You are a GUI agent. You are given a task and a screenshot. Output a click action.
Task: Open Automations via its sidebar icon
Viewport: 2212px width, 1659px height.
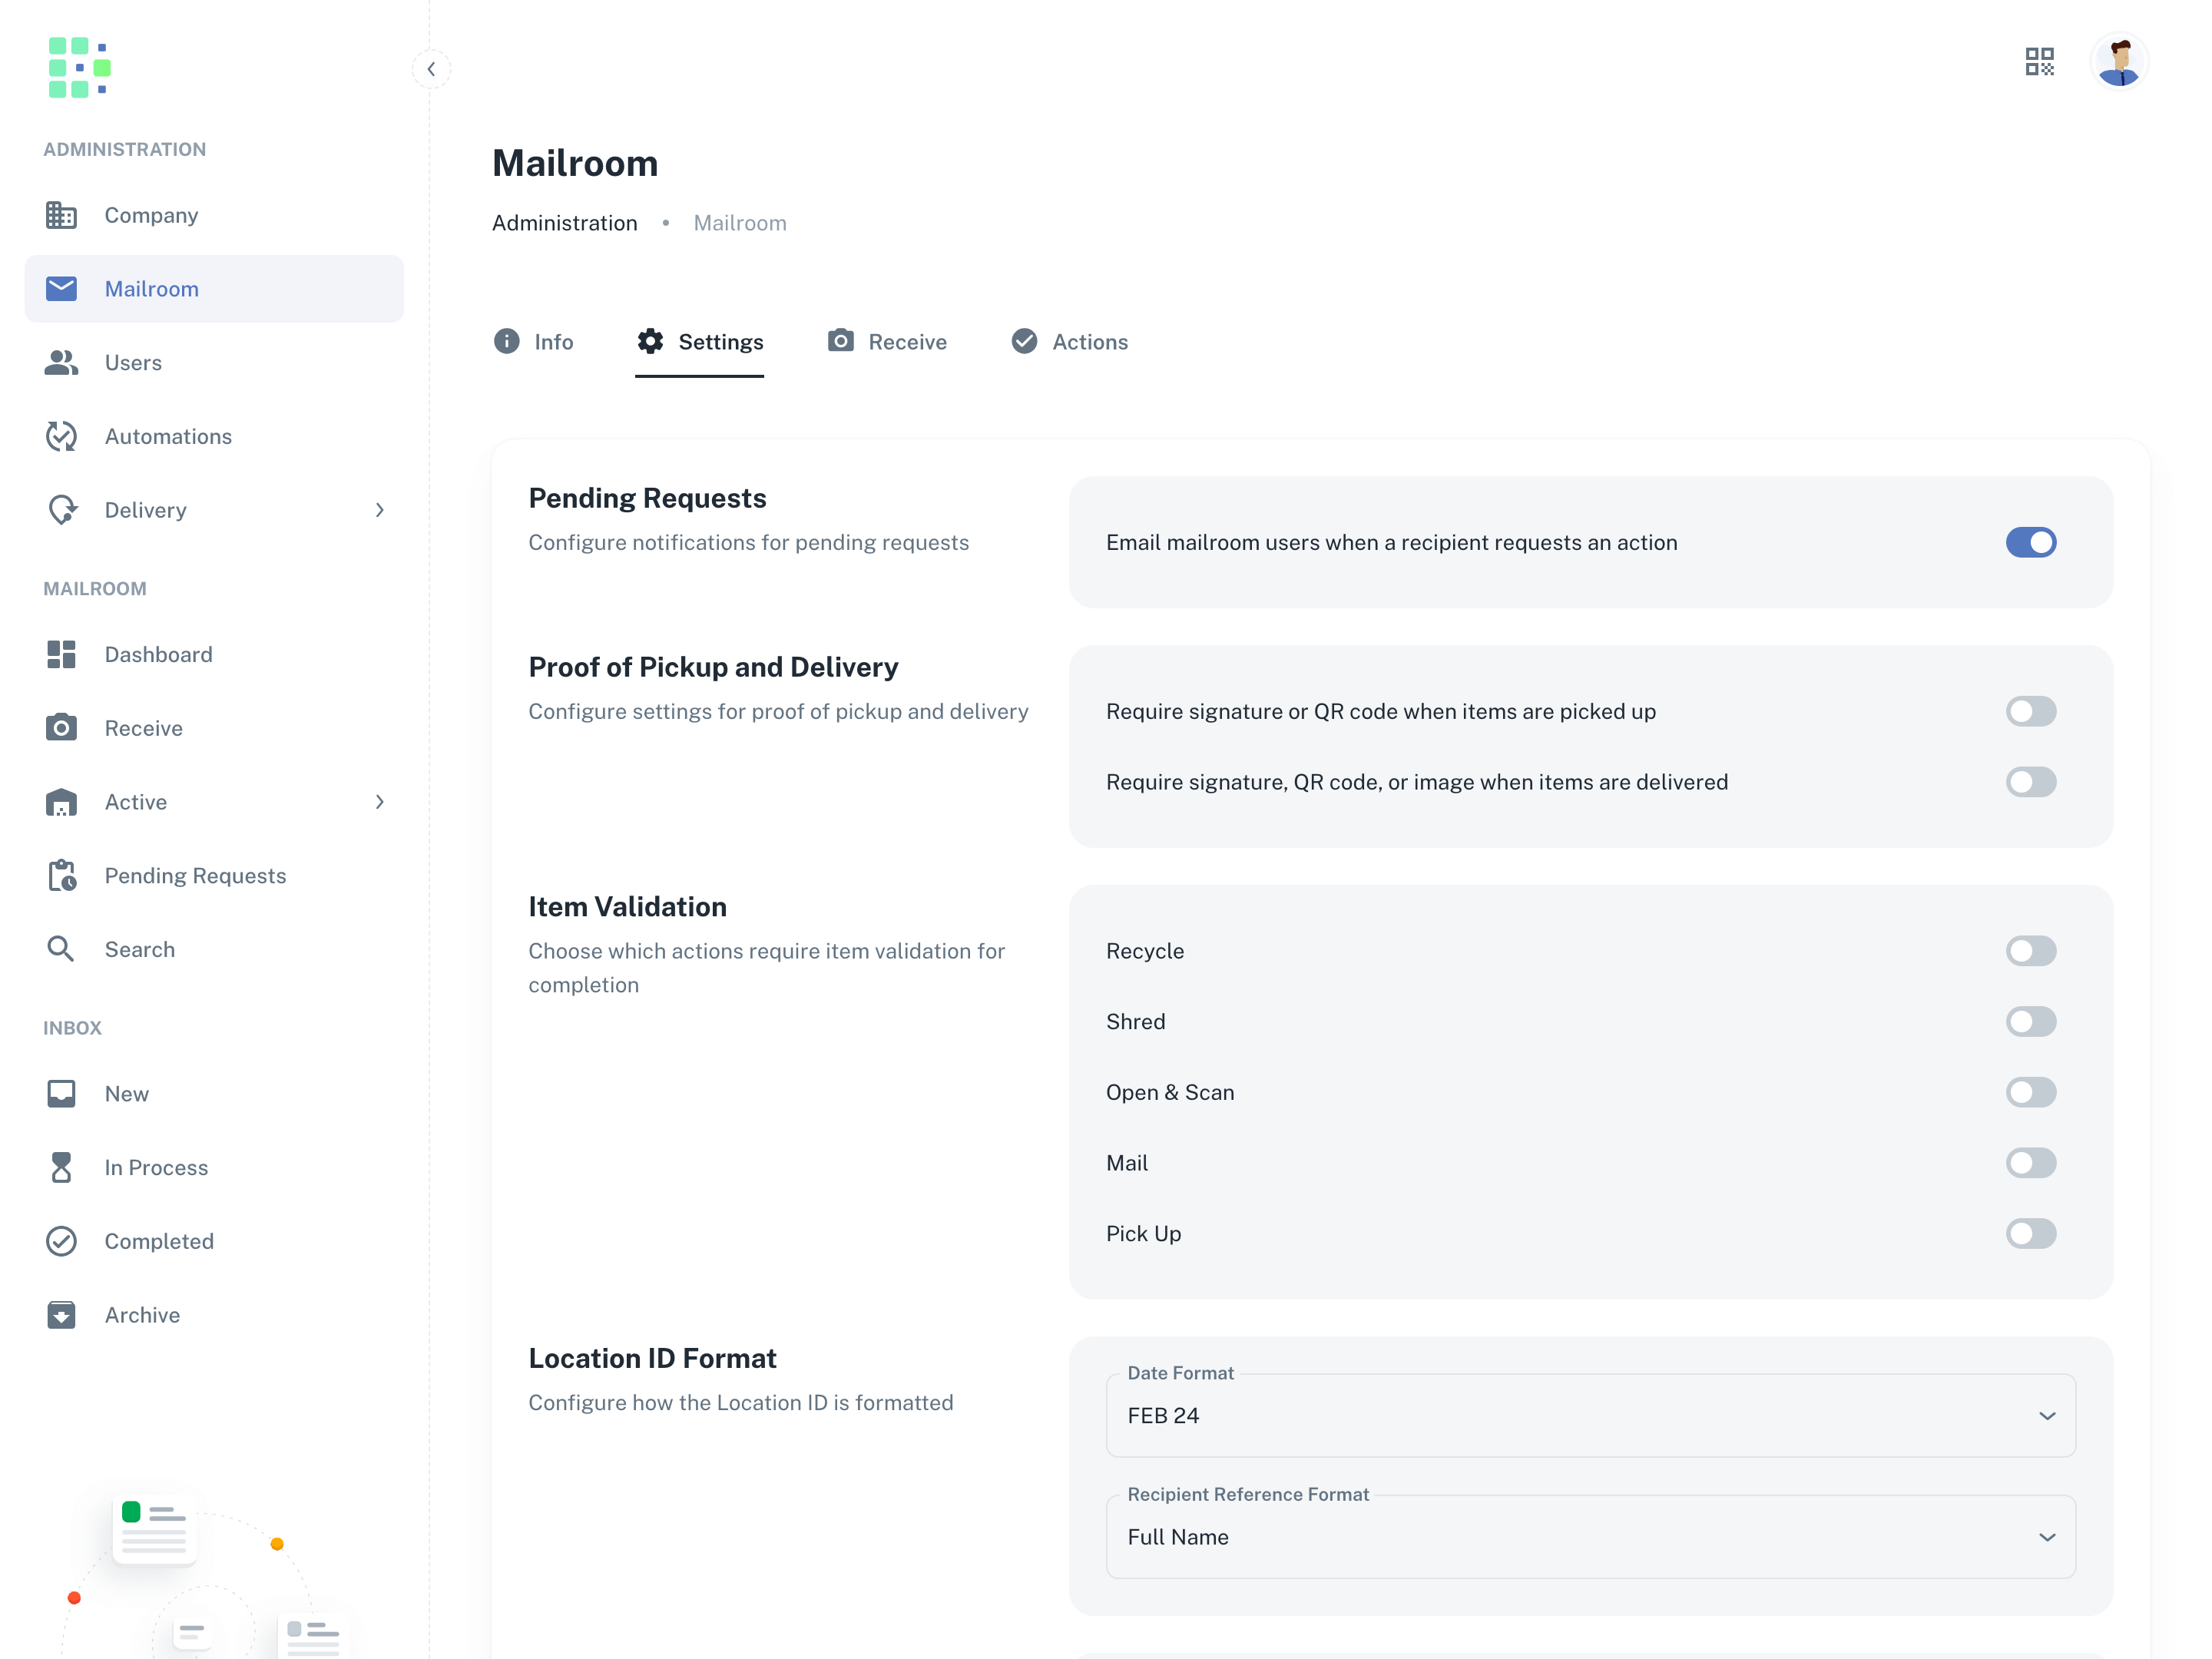pyautogui.click(x=61, y=436)
